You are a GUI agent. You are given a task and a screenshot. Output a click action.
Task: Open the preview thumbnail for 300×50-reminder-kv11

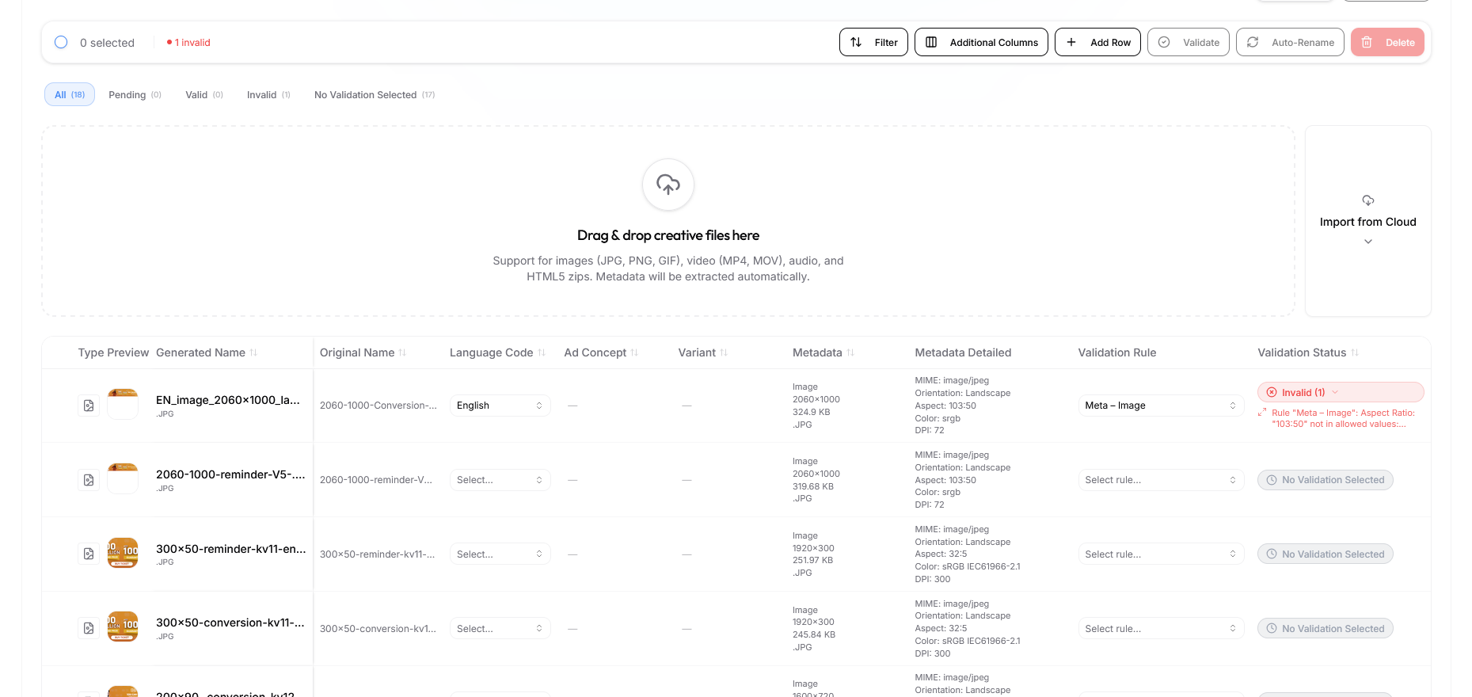(123, 553)
